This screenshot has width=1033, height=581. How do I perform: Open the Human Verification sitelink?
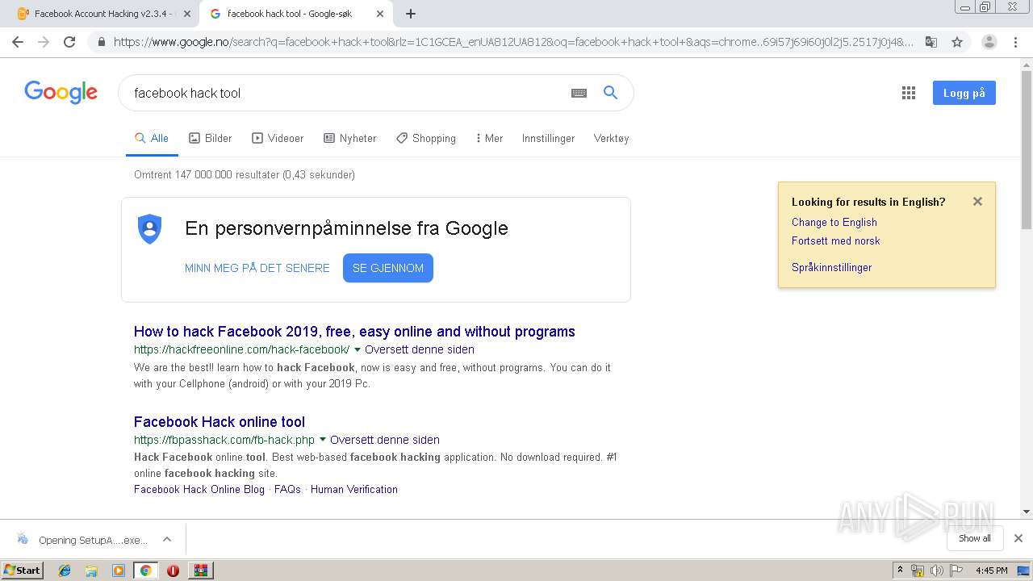[354, 489]
